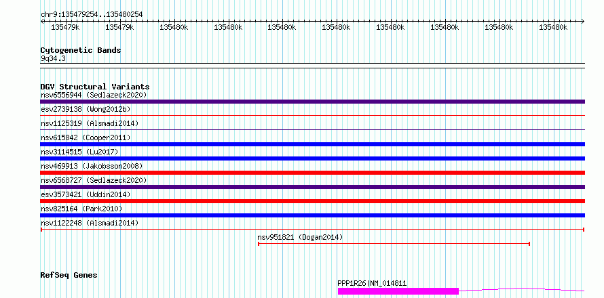
Task: Click the chr9:135479254..135480254 coordinate label
Action: (x=92, y=14)
